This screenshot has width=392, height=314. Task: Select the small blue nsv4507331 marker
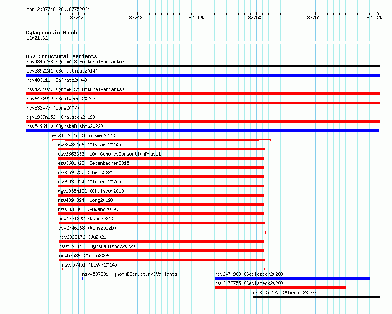click(x=83, y=278)
